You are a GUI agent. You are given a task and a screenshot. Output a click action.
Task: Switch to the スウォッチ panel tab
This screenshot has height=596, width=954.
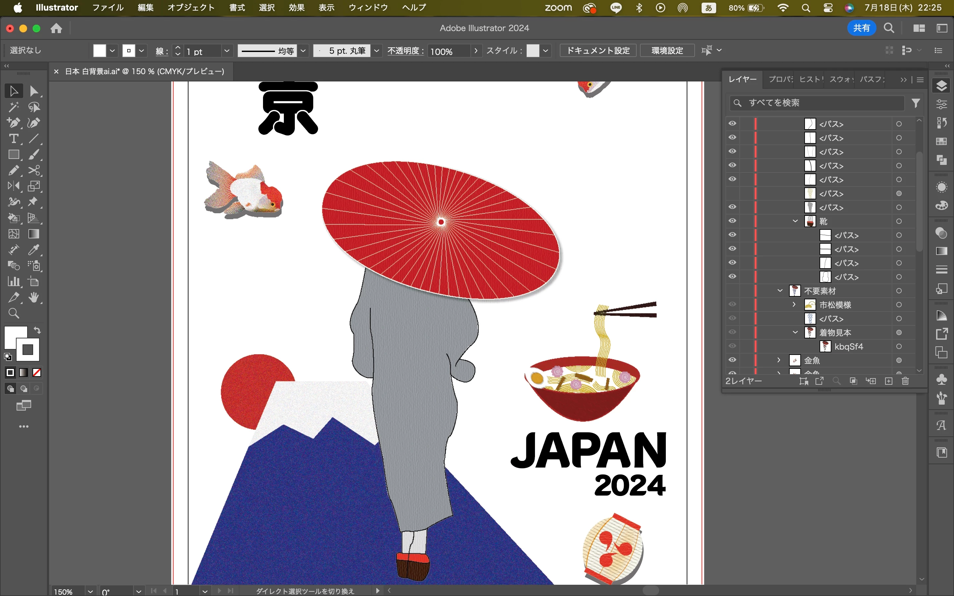point(841,79)
